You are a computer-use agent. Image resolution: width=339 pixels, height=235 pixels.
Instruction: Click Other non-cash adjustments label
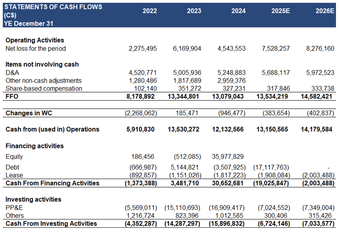(44, 81)
